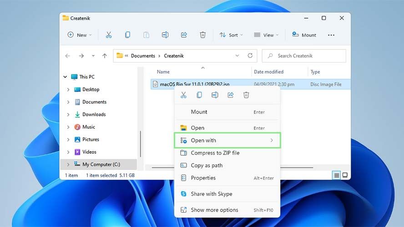
Task: Select Pictures in the navigation pane
Action: coord(91,139)
